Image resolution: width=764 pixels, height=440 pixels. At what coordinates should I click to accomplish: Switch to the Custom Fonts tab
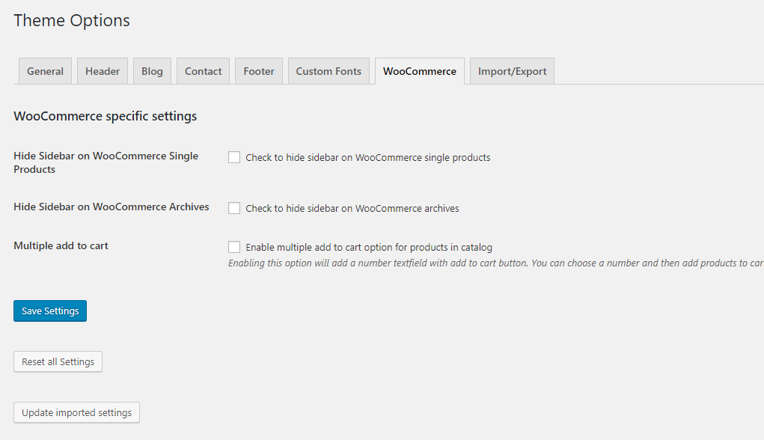(x=328, y=71)
